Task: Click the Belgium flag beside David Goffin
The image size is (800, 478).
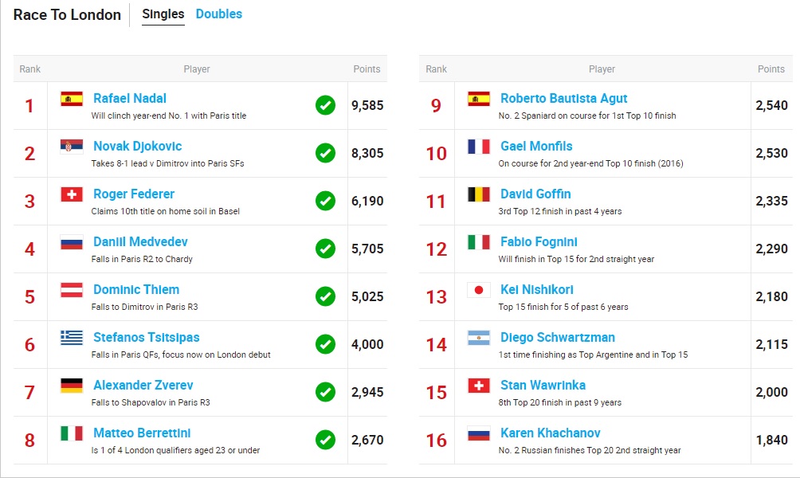Action: 479,194
